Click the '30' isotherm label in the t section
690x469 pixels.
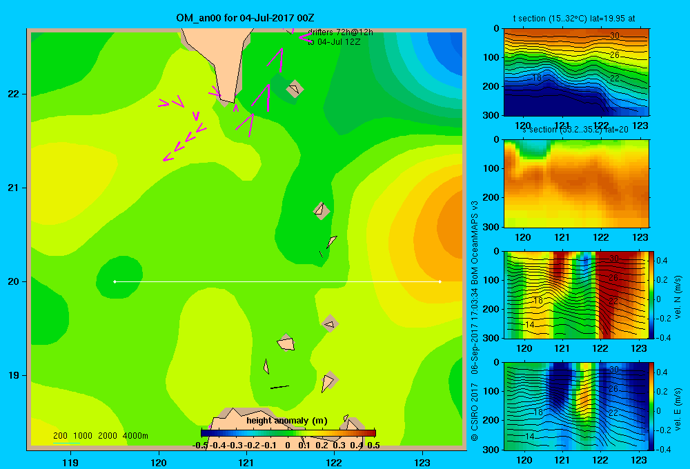coord(615,36)
